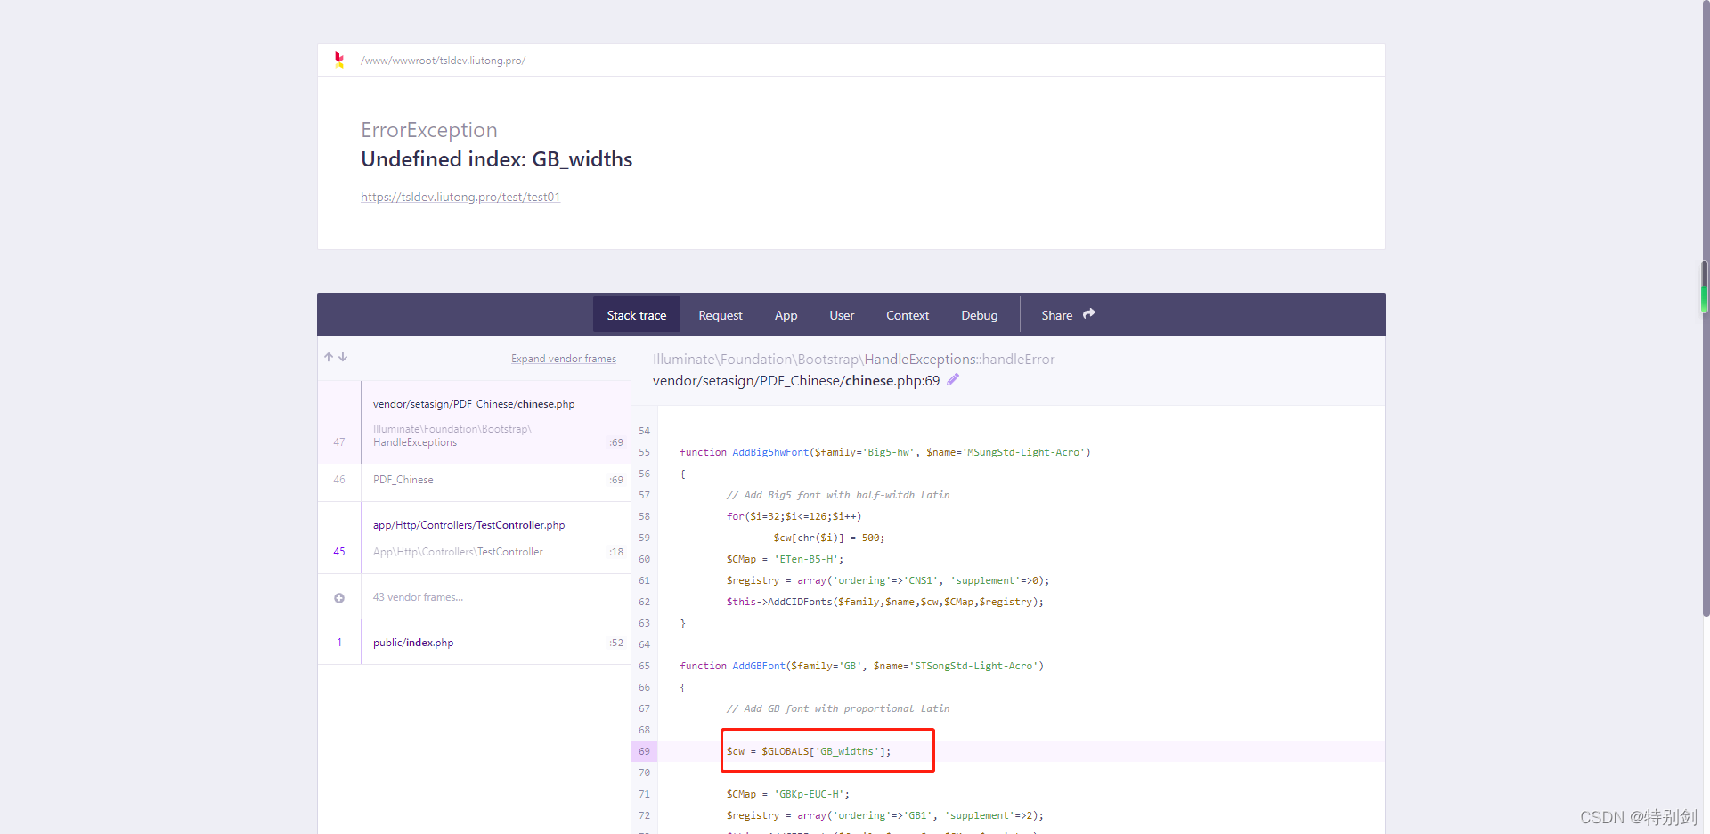This screenshot has height=834, width=1710.
Task: Expand the collapsed 43 vendor frames group
Action: [x=419, y=597]
